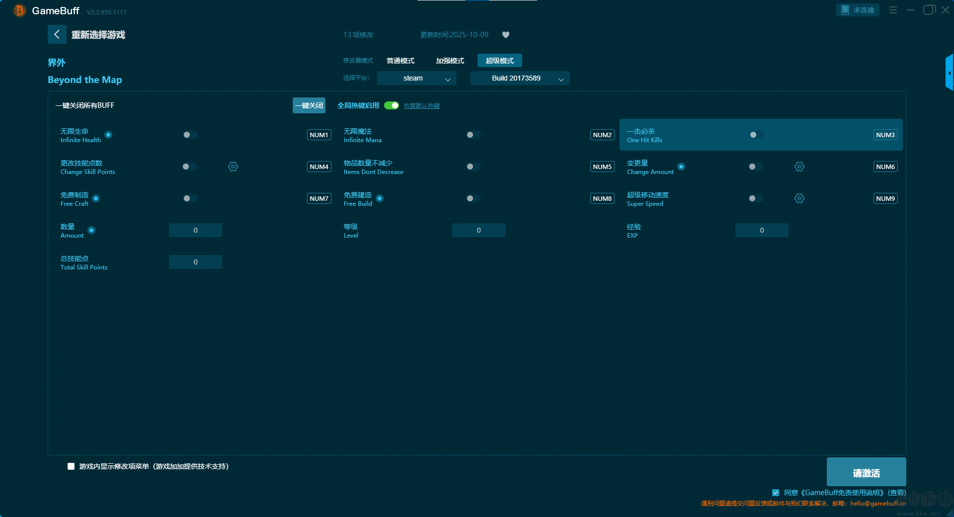Switch to 普通模式 normal mode tab
Screen dimensions: 954x517
(x=400, y=61)
